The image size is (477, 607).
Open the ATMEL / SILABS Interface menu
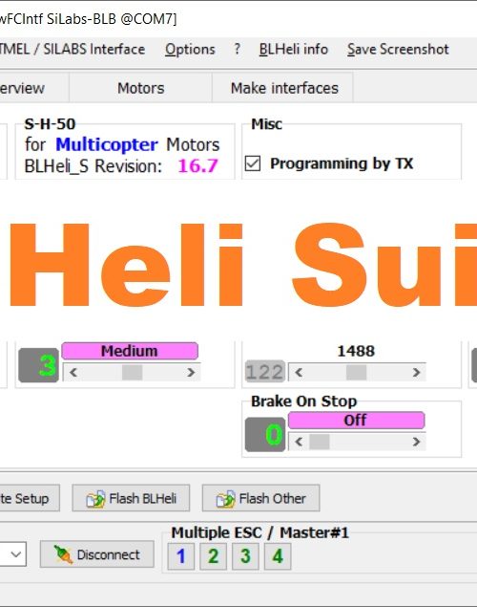pyautogui.click(x=73, y=49)
